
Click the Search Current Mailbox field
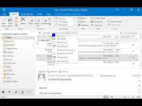86,33
